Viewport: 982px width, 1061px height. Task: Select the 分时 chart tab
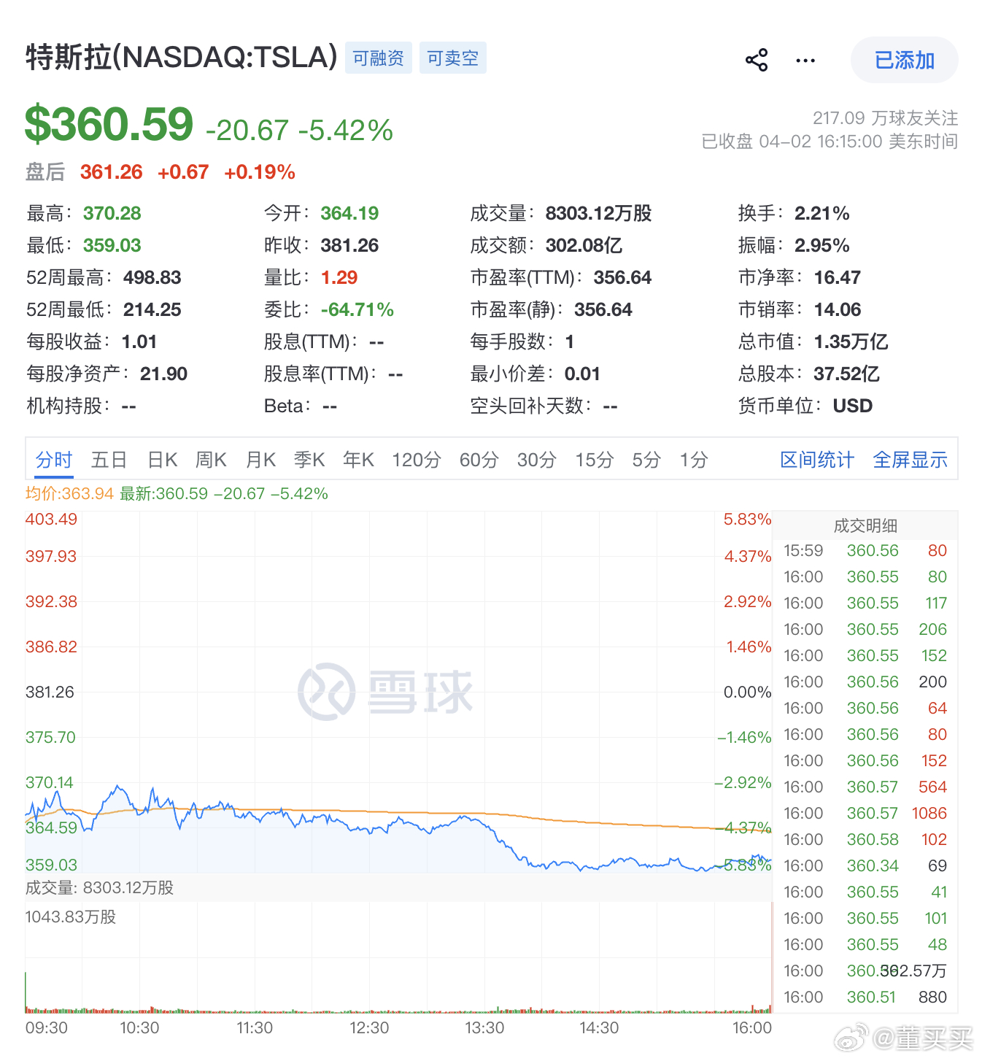click(54, 460)
